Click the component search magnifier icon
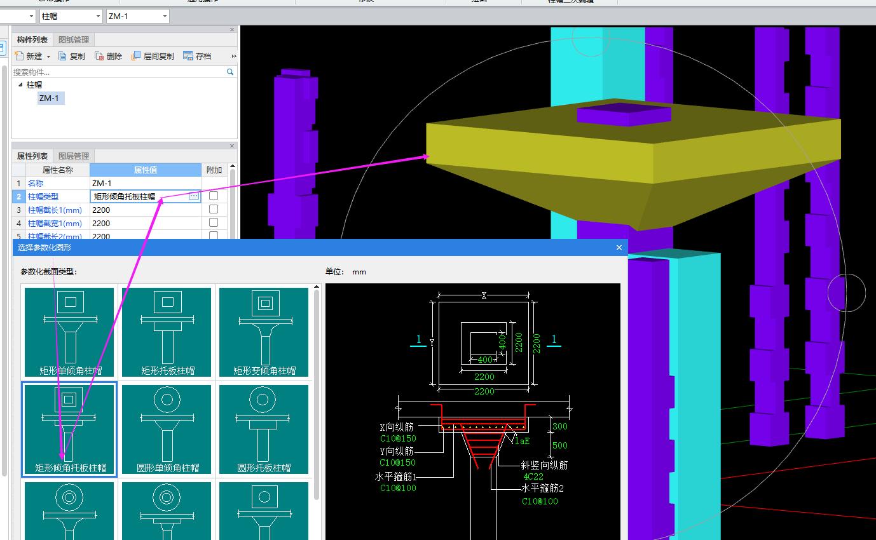This screenshot has height=540, width=876. click(x=230, y=72)
